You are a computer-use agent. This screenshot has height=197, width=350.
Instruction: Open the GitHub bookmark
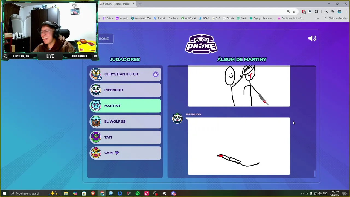tap(228, 18)
